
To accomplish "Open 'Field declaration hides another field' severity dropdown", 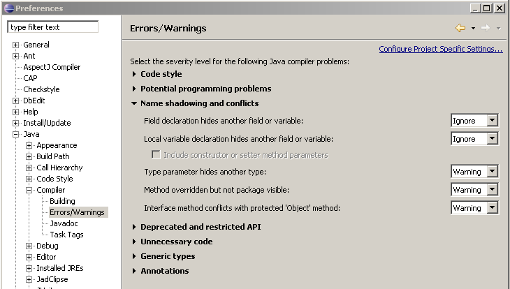I will [x=492, y=121].
